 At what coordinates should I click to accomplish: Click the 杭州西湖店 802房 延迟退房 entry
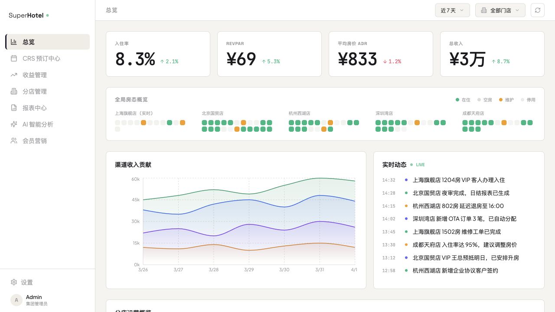[x=459, y=206]
